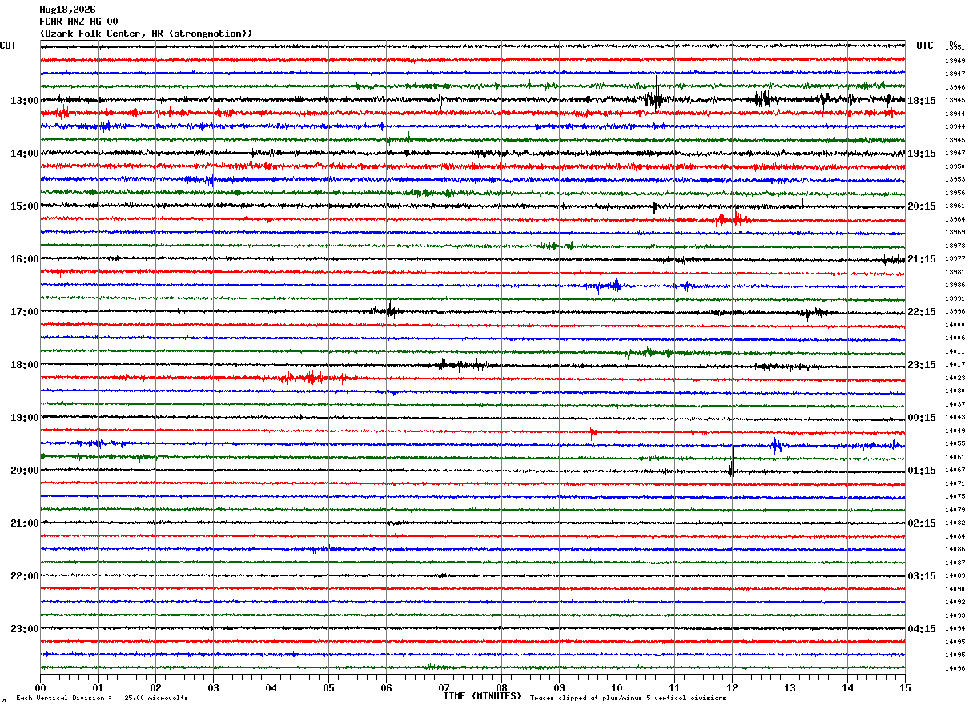Click the DC offset value 13977

click(955, 259)
